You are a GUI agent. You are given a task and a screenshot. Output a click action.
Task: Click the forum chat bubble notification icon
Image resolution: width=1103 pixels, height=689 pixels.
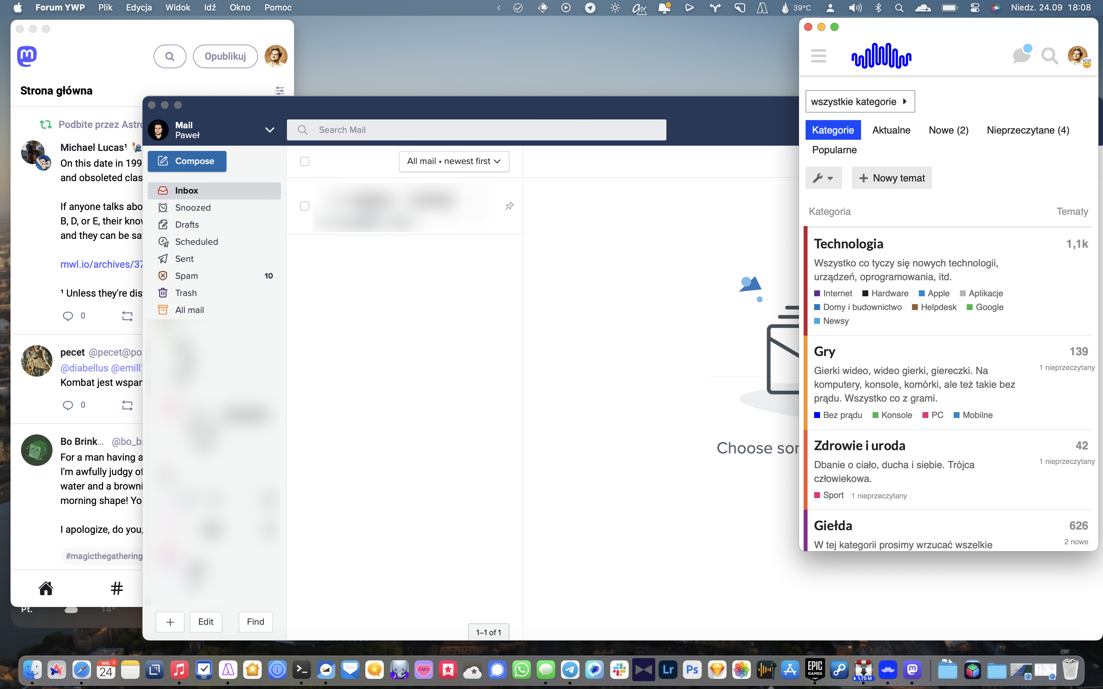tap(1021, 56)
